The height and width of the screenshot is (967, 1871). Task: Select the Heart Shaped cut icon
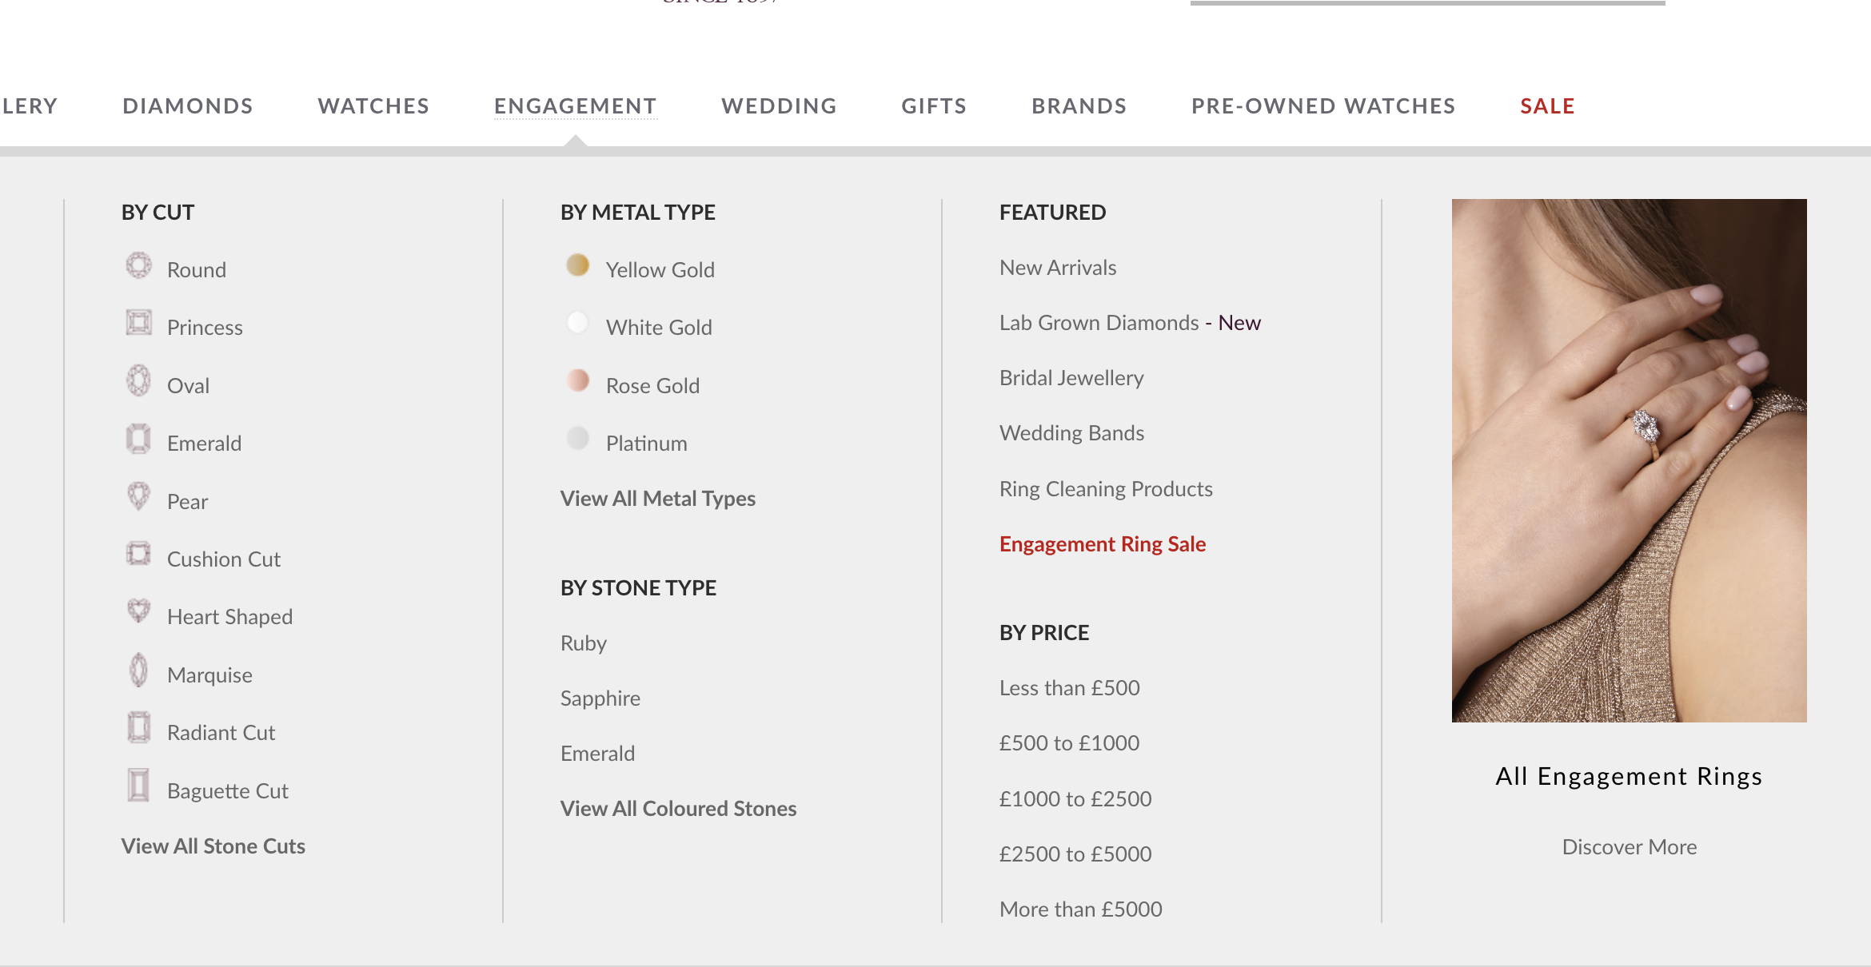[138, 611]
